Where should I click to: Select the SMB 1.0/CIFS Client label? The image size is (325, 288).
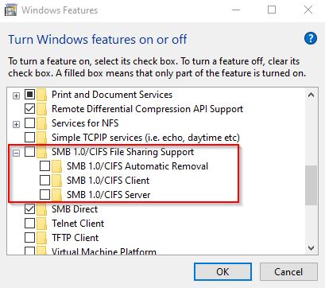tap(108, 181)
